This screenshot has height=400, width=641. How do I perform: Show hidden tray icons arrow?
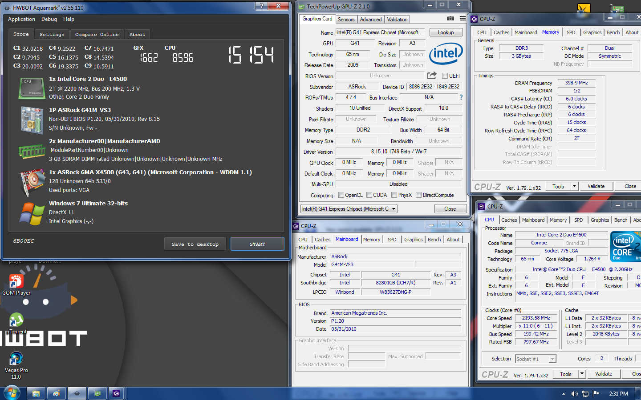pyautogui.click(x=564, y=394)
